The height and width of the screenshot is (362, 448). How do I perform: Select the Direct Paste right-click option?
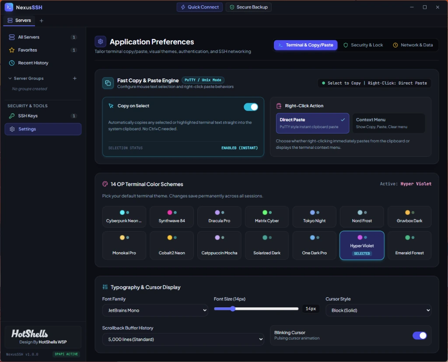tap(312, 123)
